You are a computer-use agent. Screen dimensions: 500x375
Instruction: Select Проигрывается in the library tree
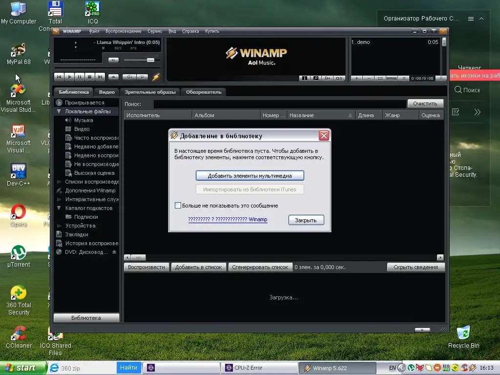tap(84, 103)
